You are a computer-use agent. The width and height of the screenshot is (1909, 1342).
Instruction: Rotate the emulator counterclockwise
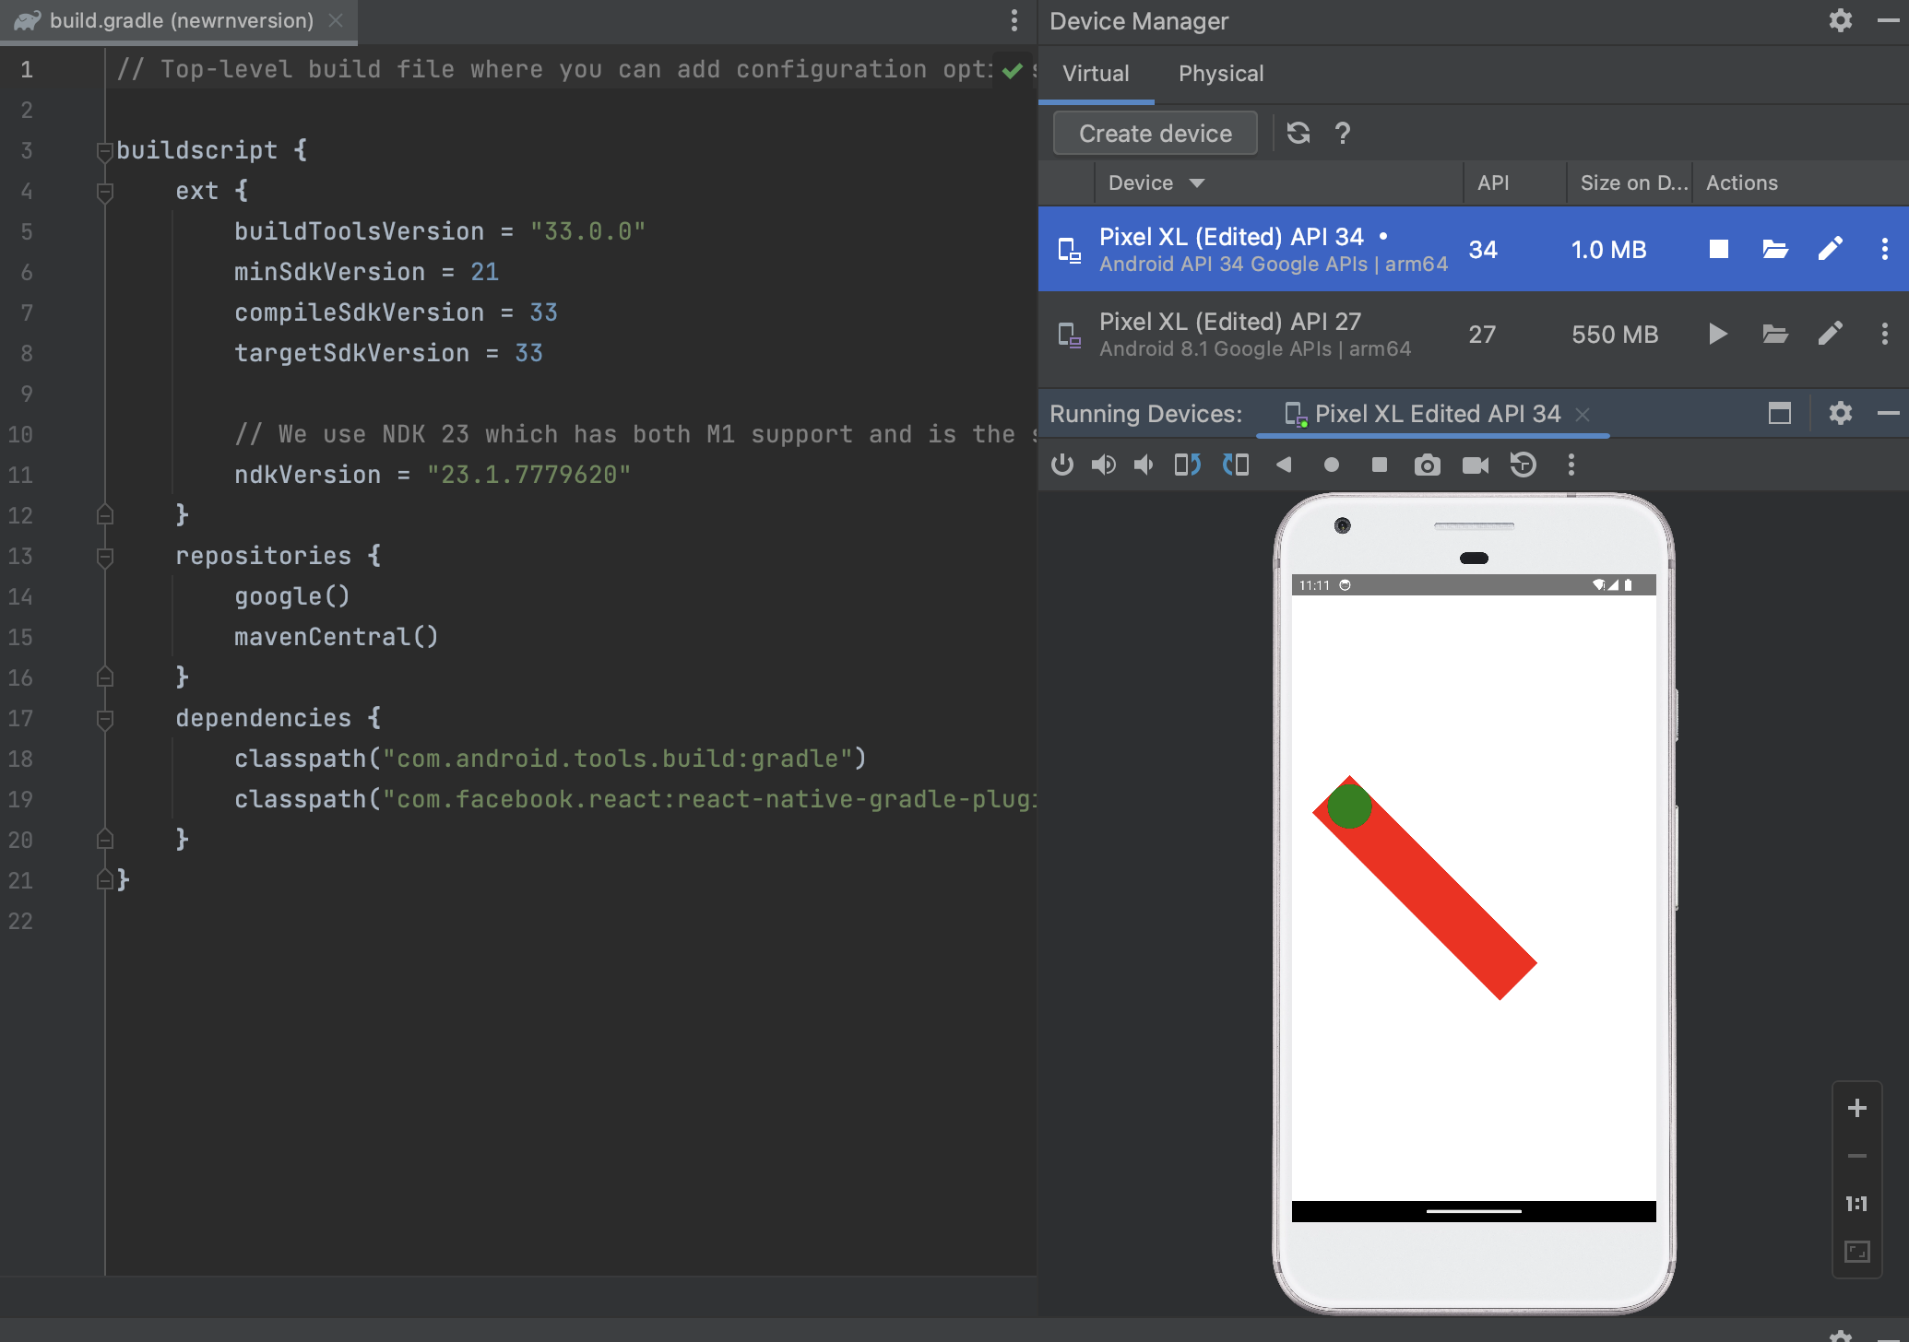click(1187, 465)
